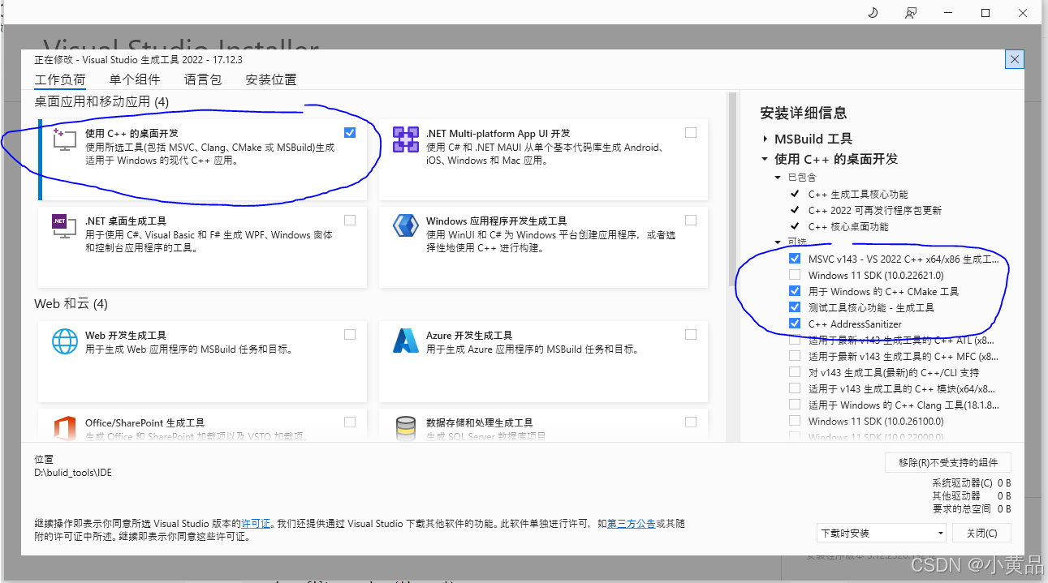
Task: Uncheck 测试工具核心功能 - 生成工具
Action: click(795, 307)
